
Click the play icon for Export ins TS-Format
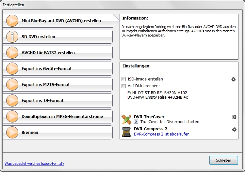pos(12,100)
